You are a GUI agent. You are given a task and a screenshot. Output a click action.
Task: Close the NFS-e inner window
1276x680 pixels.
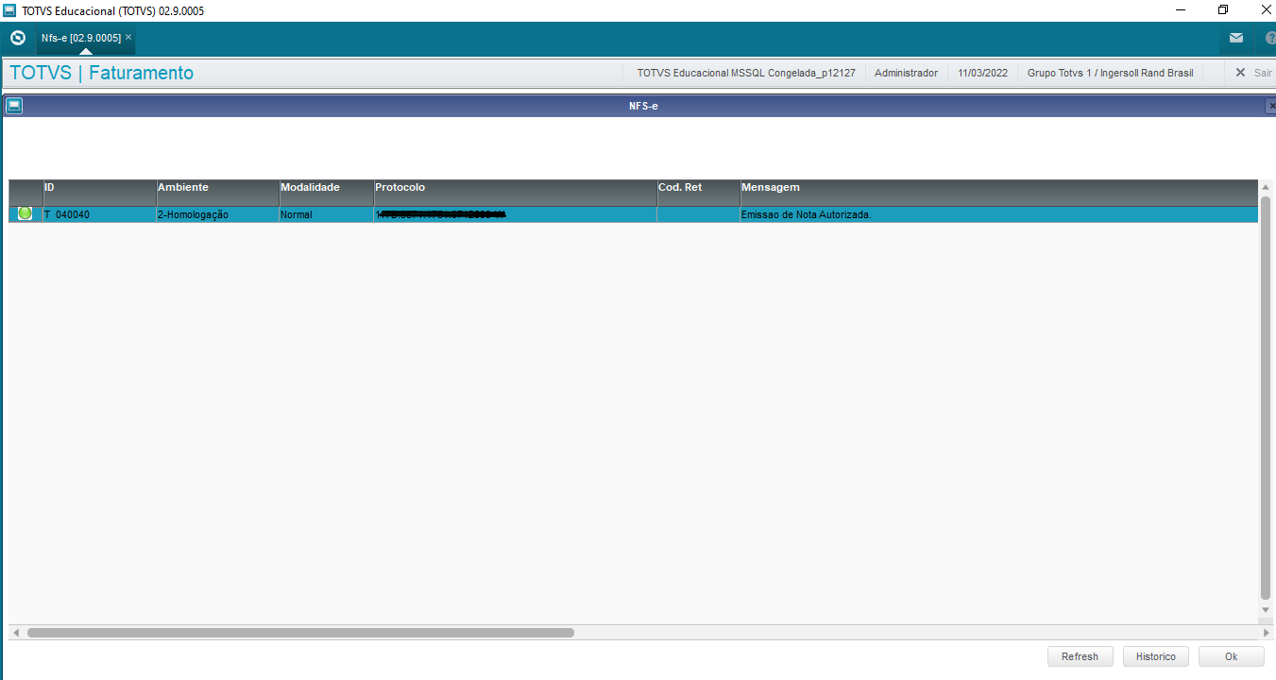tap(1270, 106)
